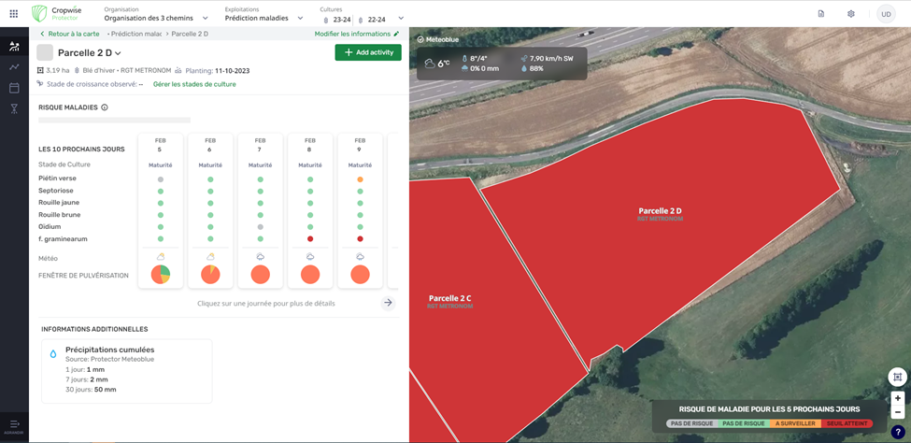Click the document icon in top bar
The image size is (911, 443).
coord(820,14)
